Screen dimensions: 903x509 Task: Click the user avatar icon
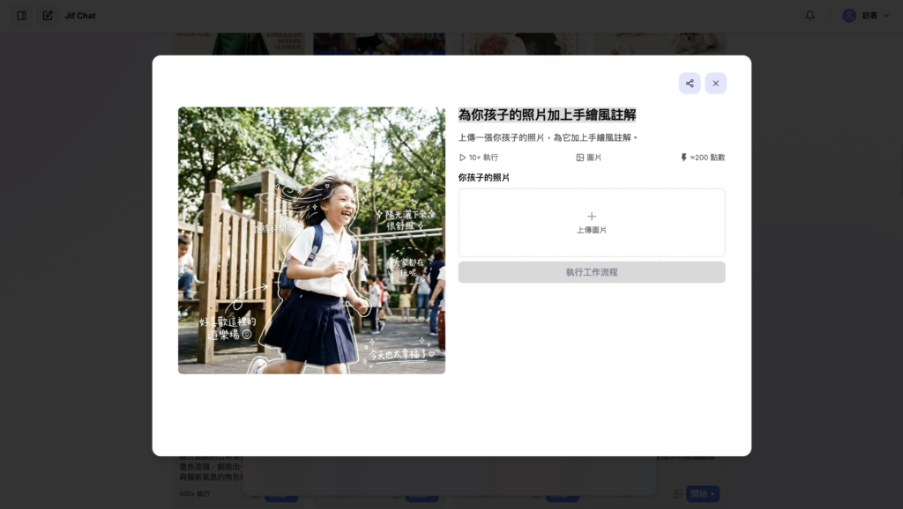click(849, 16)
